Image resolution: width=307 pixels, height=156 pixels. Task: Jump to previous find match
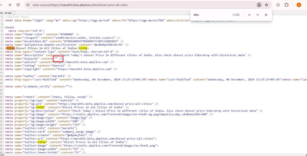[x=249, y=15]
